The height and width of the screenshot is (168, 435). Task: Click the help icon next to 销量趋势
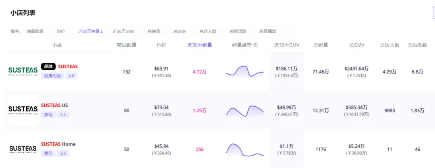click(255, 45)
